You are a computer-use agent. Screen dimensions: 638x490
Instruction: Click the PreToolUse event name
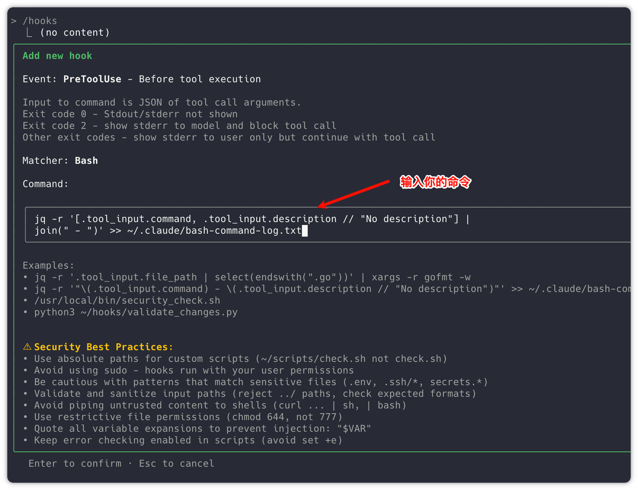coord(92,79)
